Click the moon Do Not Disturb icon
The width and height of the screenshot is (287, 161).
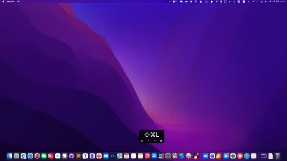click(230, 1)
